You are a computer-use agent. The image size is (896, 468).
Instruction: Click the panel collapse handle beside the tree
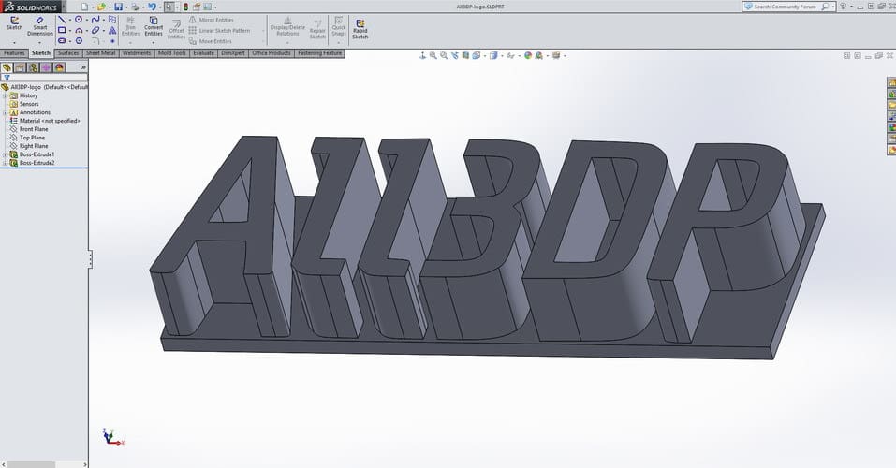coord(90,259)
